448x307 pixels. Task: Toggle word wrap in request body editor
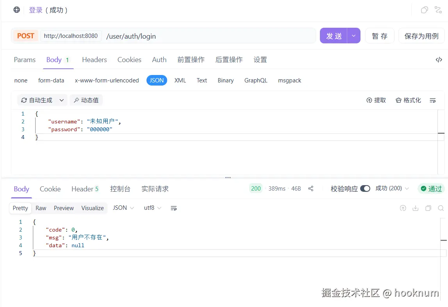[432, 100]
